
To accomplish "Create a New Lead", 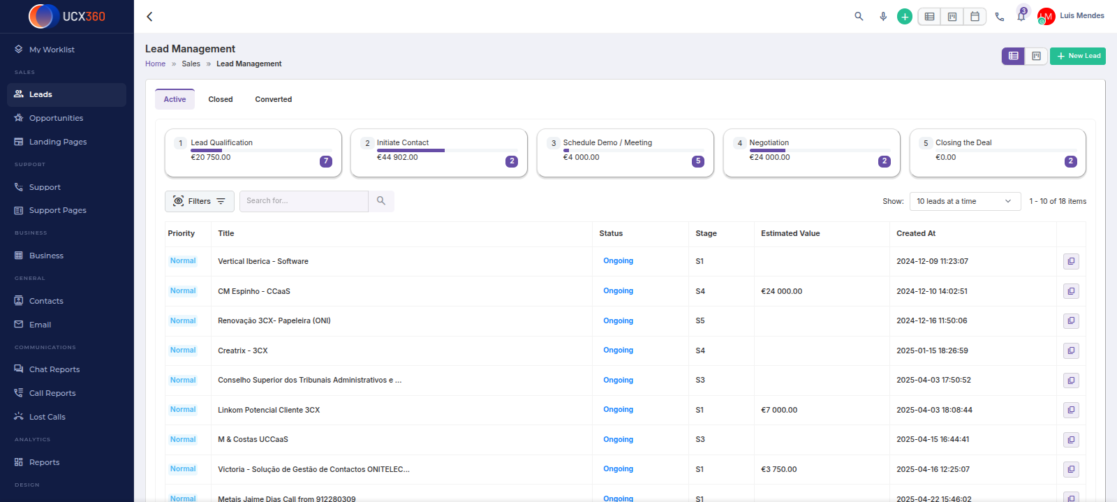I will click(x=1078, y=56).
